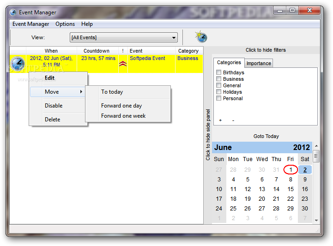The height and width of the screenshot is (246, 333).
Task: Select June 15 in the calendar
Action: 291,189
